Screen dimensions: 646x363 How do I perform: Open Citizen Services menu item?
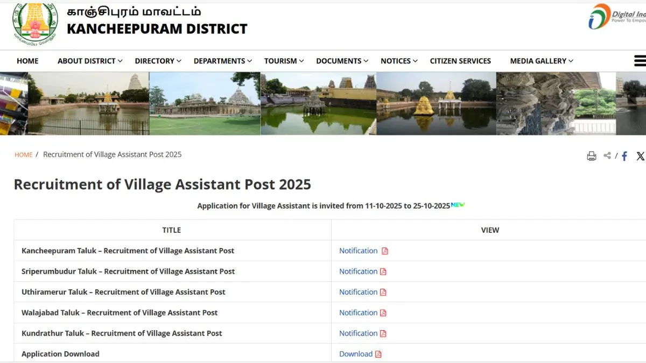tap(460, 61)
